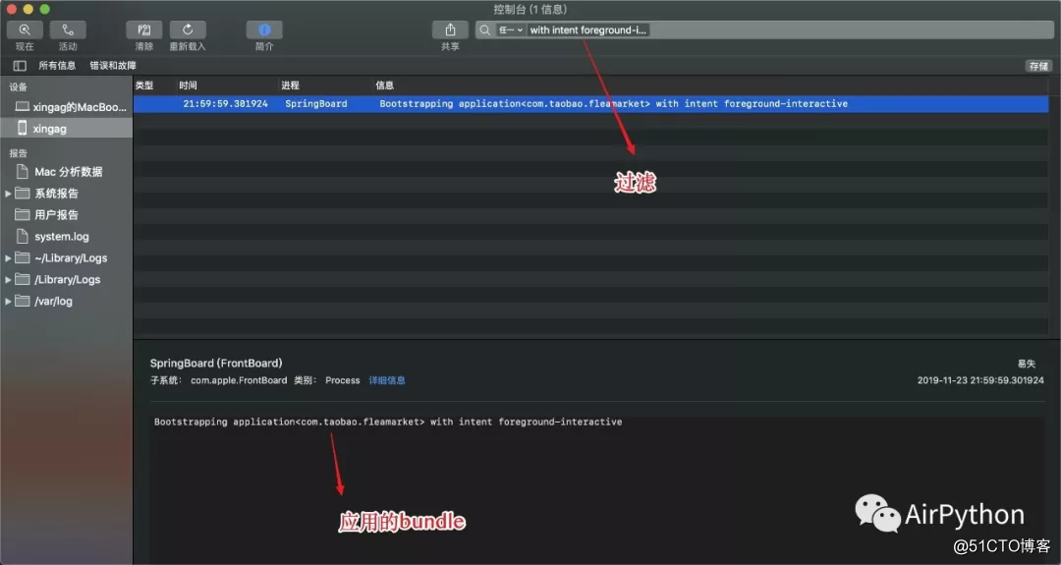Click com.apple.FrontBoard subsystem text
1061x565 pixels.
[x=239, y=380]
